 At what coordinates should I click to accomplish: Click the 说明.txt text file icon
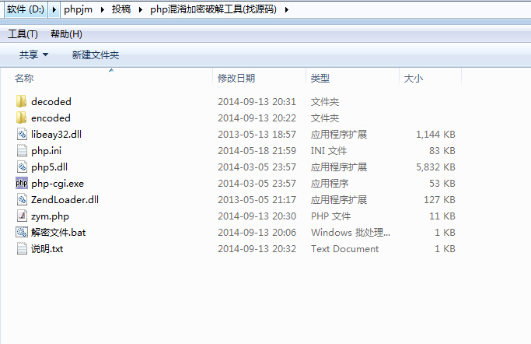[22, 248]
